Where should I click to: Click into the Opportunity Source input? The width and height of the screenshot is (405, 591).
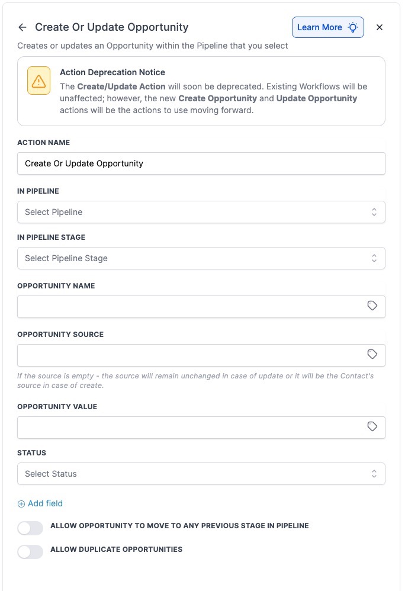[x=189, y=355]
